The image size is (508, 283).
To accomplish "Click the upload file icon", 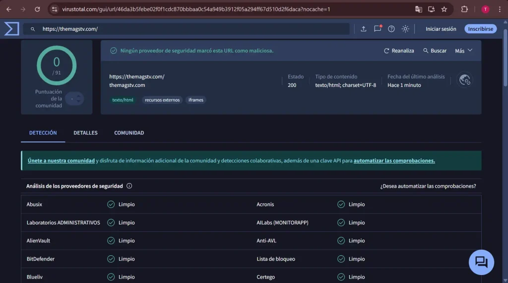I will 364,29.
